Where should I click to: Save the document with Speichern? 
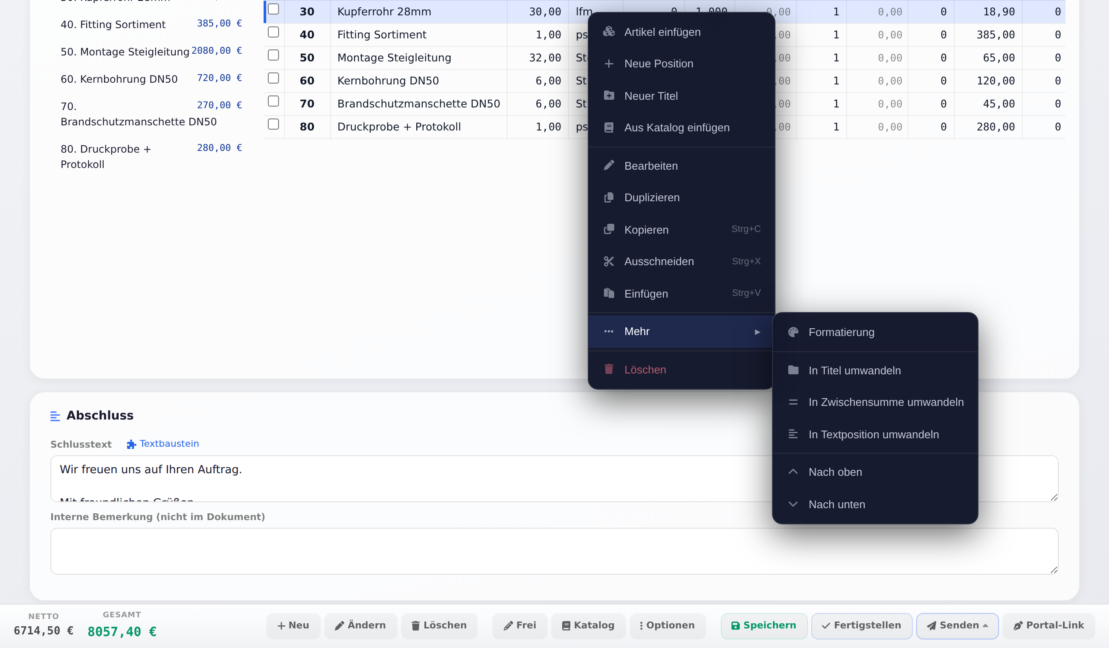764,625
